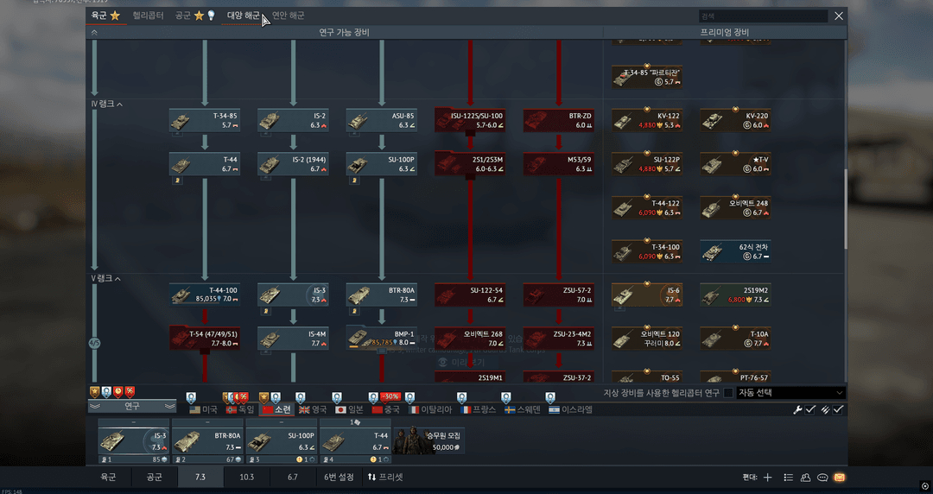Select the premium IS-6 tank
933x494 pixels.
(x=646, y=295)
